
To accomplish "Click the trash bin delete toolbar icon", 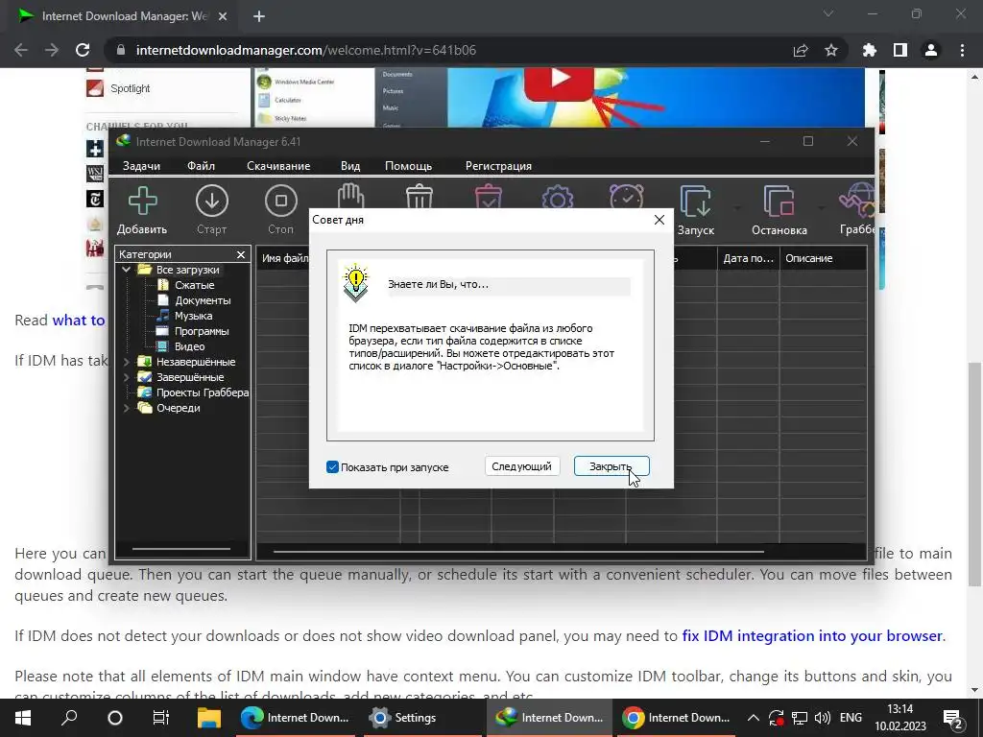I will (420, 196).
